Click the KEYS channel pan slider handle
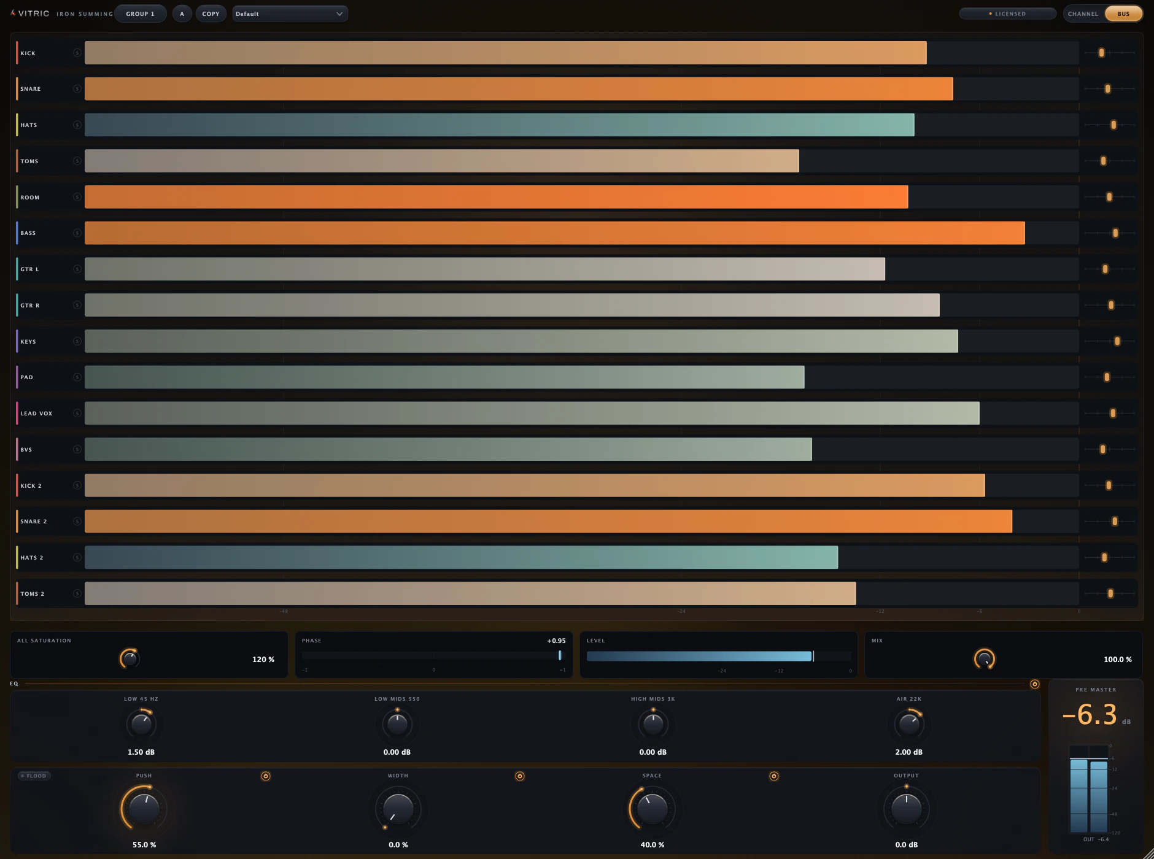Image resolution: width=1154 pixels, height=859 pixels. click(x=1117, y=341)
